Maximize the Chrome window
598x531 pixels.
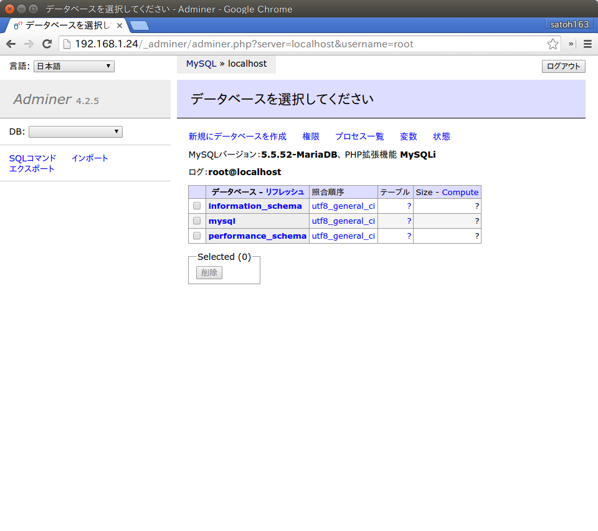pyautogui.click(x=33, y=9)
